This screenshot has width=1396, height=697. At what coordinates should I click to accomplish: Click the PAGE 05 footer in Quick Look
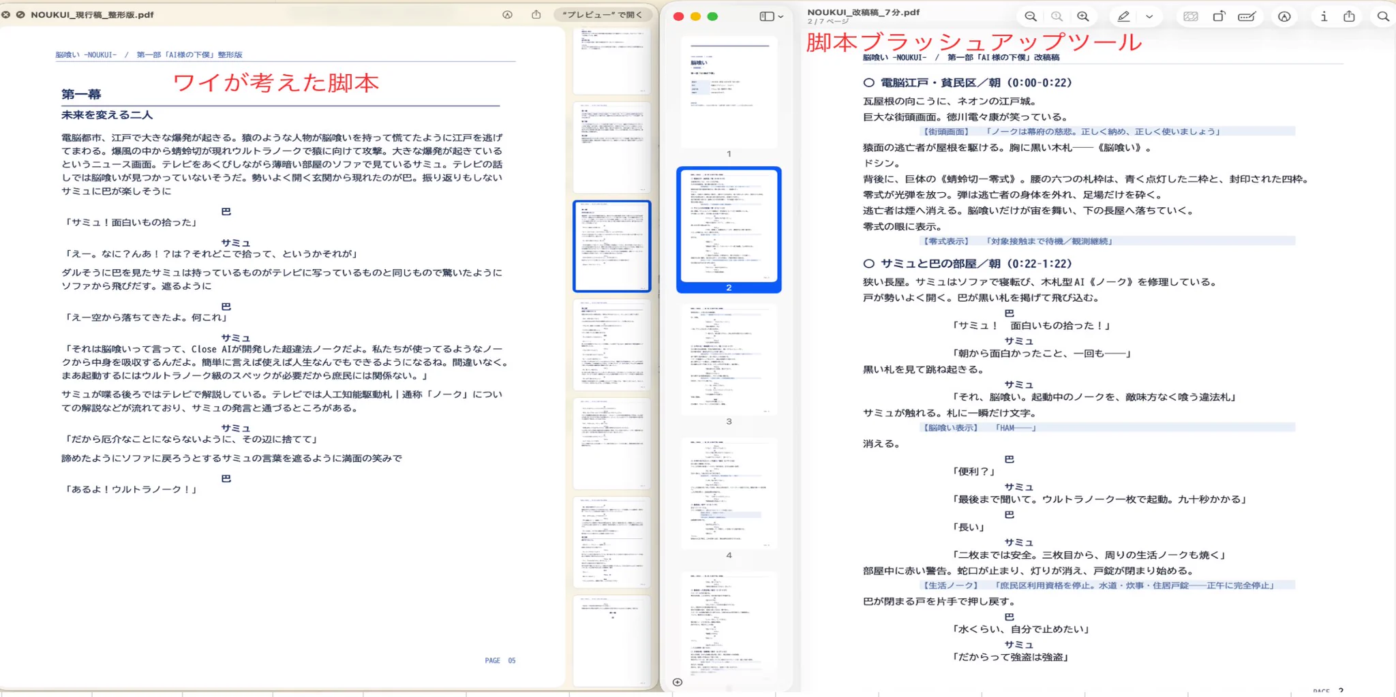[500, 661]
